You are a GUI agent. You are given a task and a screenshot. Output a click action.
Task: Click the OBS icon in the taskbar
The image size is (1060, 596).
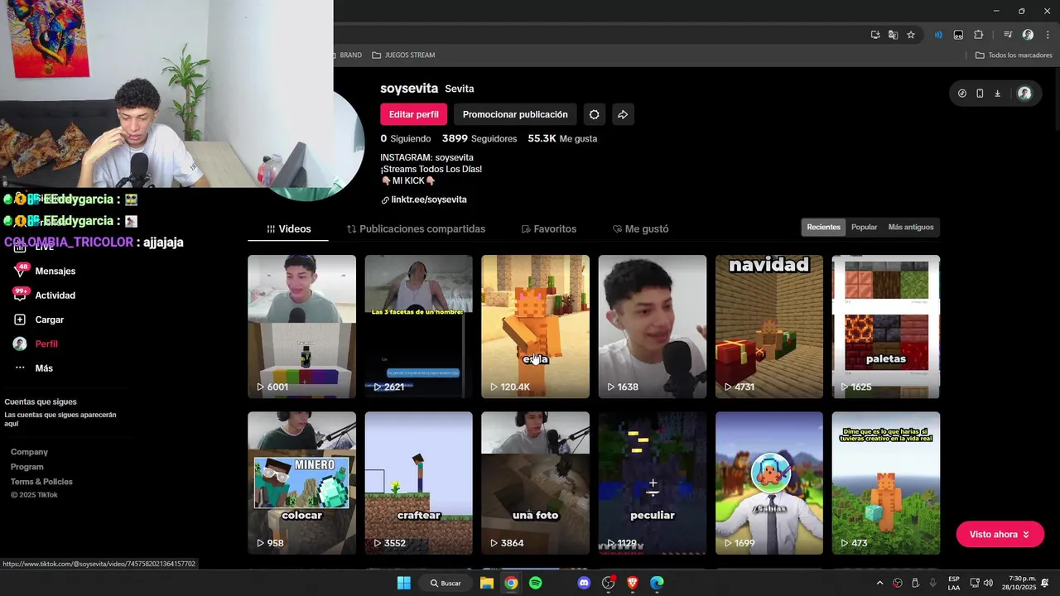[609, 583]
